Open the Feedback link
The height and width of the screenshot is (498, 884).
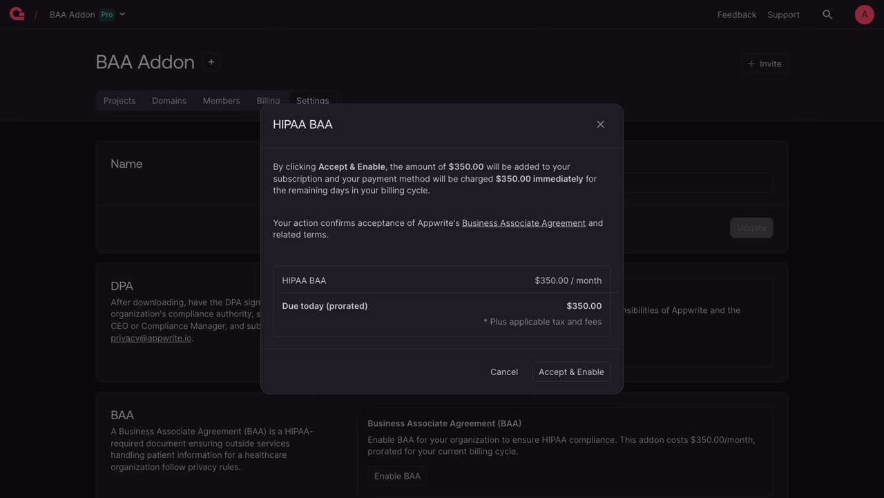coord(736,15)
